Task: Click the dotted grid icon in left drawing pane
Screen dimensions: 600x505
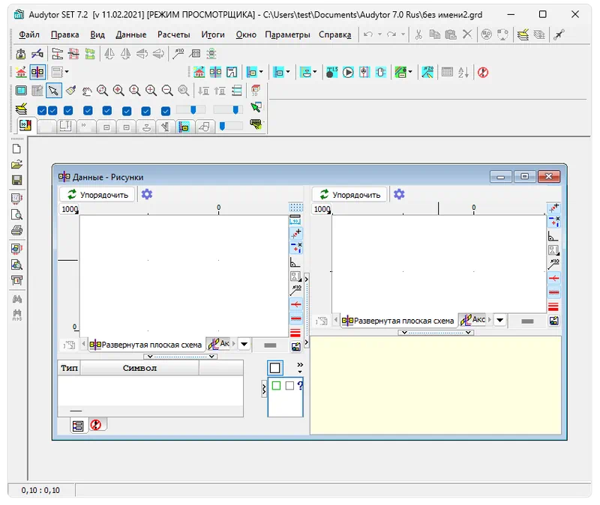Action: [295, 208]
